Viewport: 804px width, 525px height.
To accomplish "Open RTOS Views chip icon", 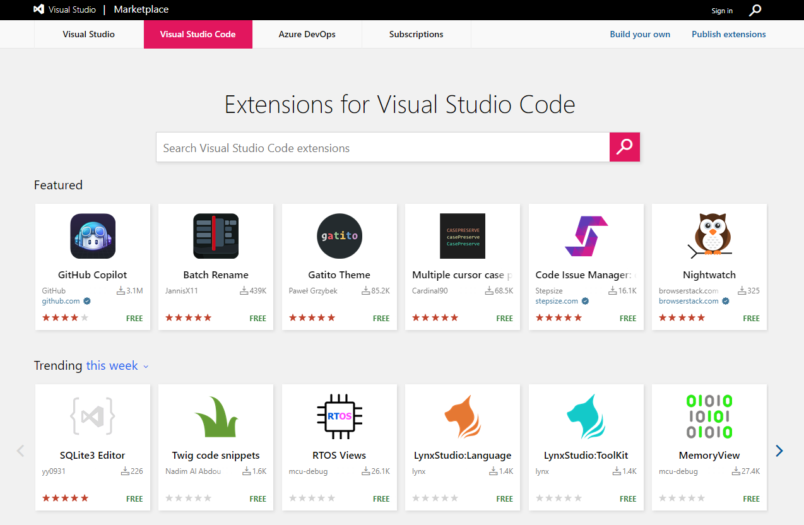I will (x=340, y=416).
